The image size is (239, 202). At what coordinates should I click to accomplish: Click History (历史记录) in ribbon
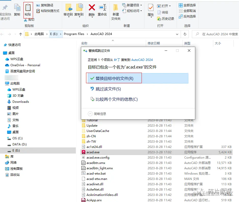point(166,19)
